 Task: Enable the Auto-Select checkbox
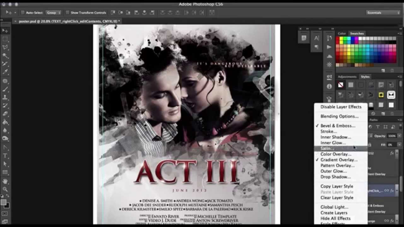click(x=22, y=12)
